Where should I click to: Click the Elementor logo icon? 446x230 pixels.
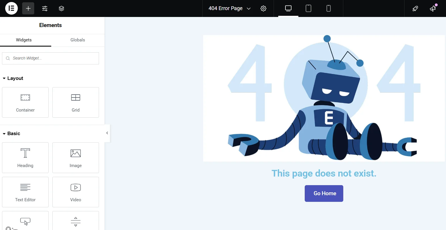[12, 8]
